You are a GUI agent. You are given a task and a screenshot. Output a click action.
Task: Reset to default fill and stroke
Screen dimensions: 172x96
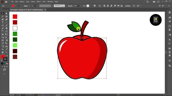pyautogui.click(x=2, y=61)
